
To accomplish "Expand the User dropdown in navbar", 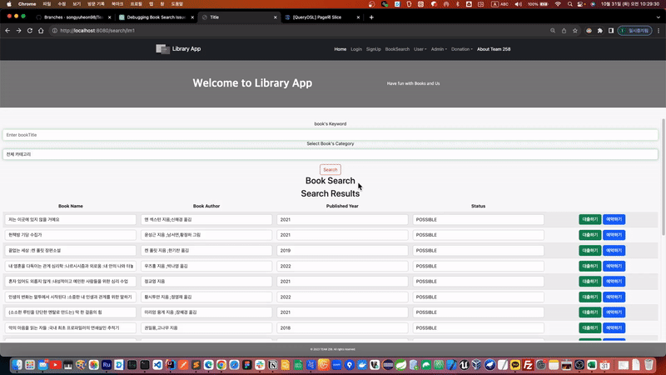I will point(420,49).
